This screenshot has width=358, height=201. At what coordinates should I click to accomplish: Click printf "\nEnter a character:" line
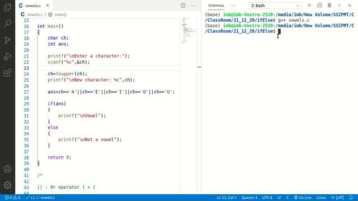coord(88,56)
